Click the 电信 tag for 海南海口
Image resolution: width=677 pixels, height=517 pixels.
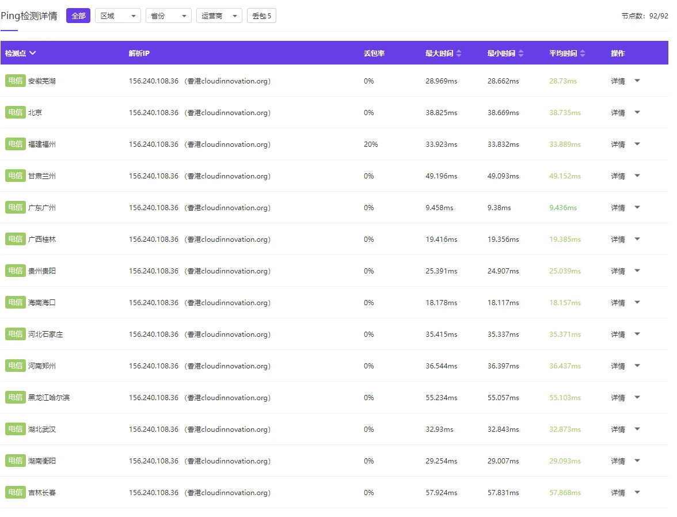point(16,302)
